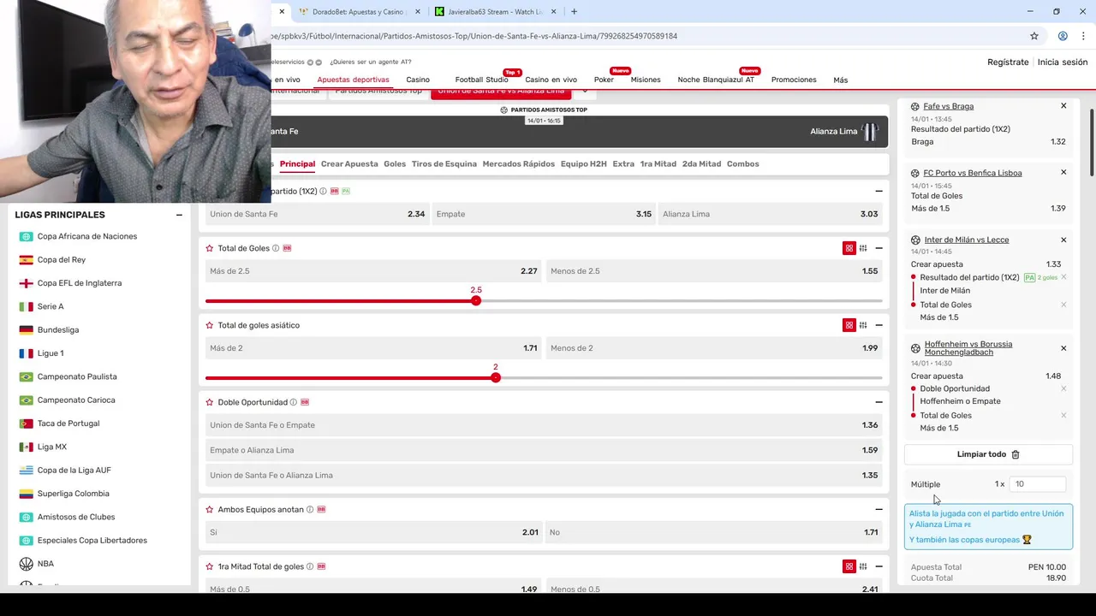Star the Ambos Equipos anotan market
The image size is (1096, 616).
[x=210, y=509]
